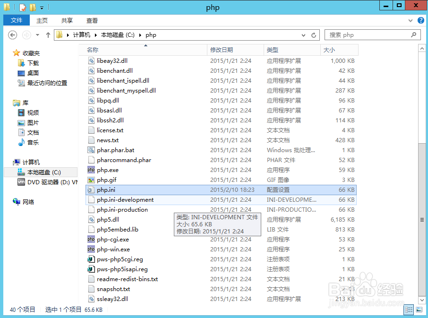The height and width of the screenshot is (318, 428).
Task: Select the phar.phar.bat batch file icon
Action: (91, 150)
